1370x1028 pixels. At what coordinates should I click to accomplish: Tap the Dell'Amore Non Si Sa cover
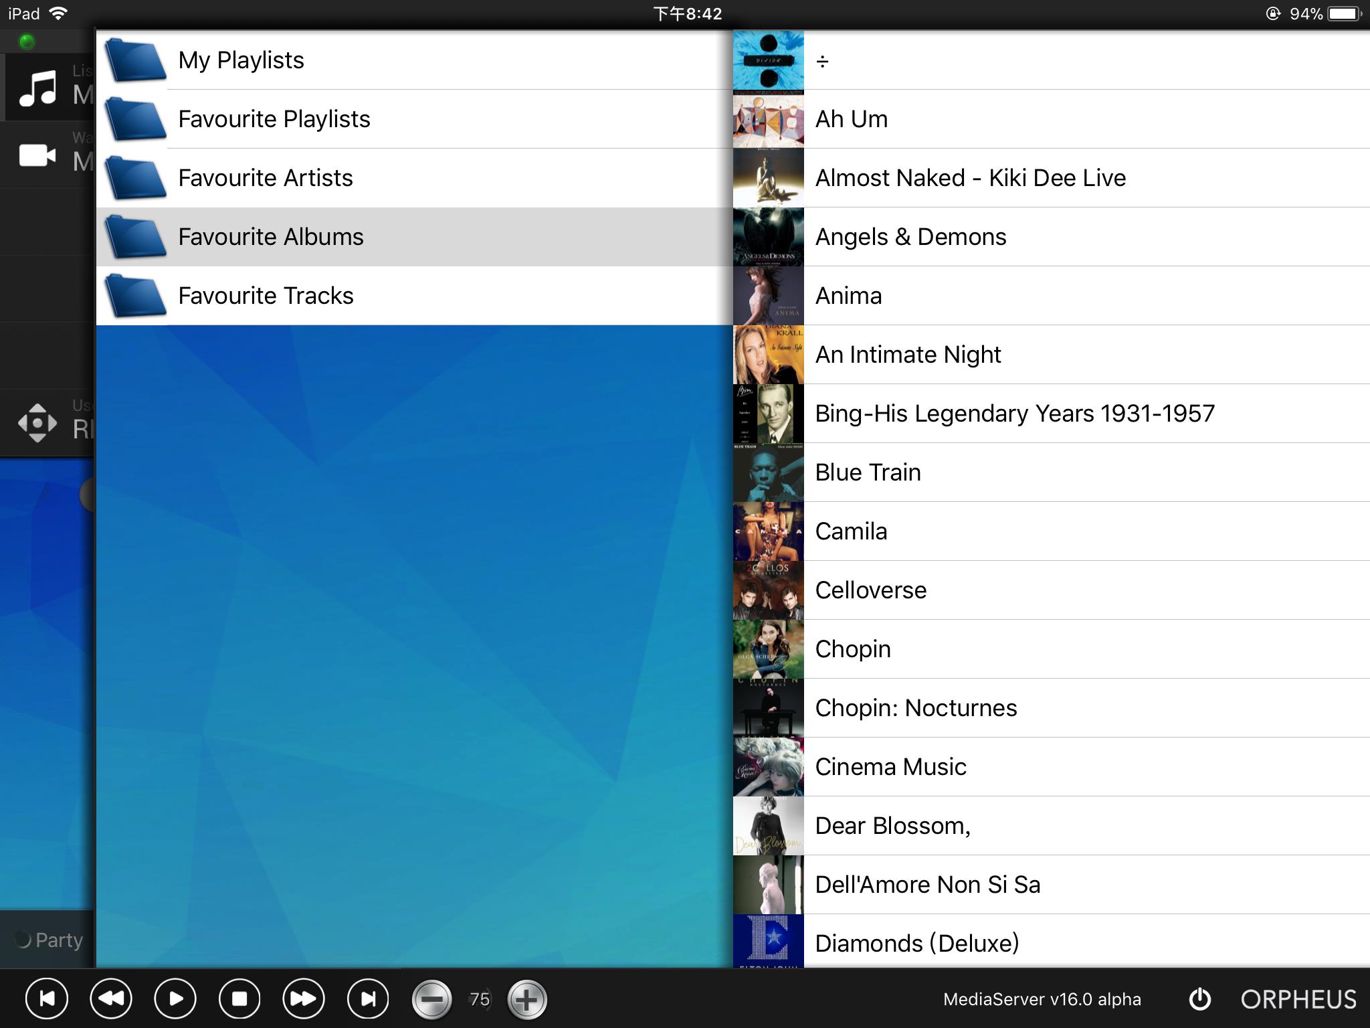point(769,885)
